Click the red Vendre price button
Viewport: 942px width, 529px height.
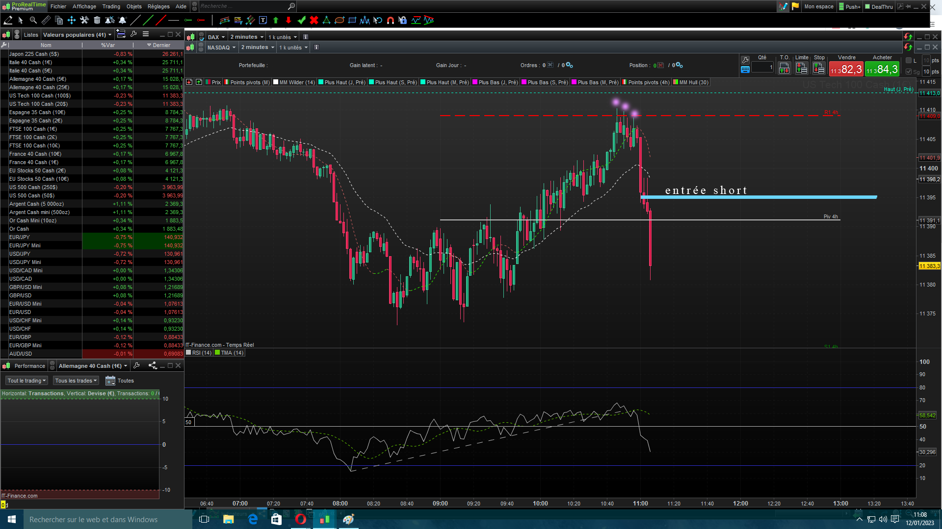click(846, 70)
